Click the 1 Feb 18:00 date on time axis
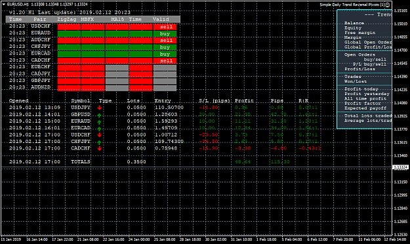 click(x=266, y=239)
